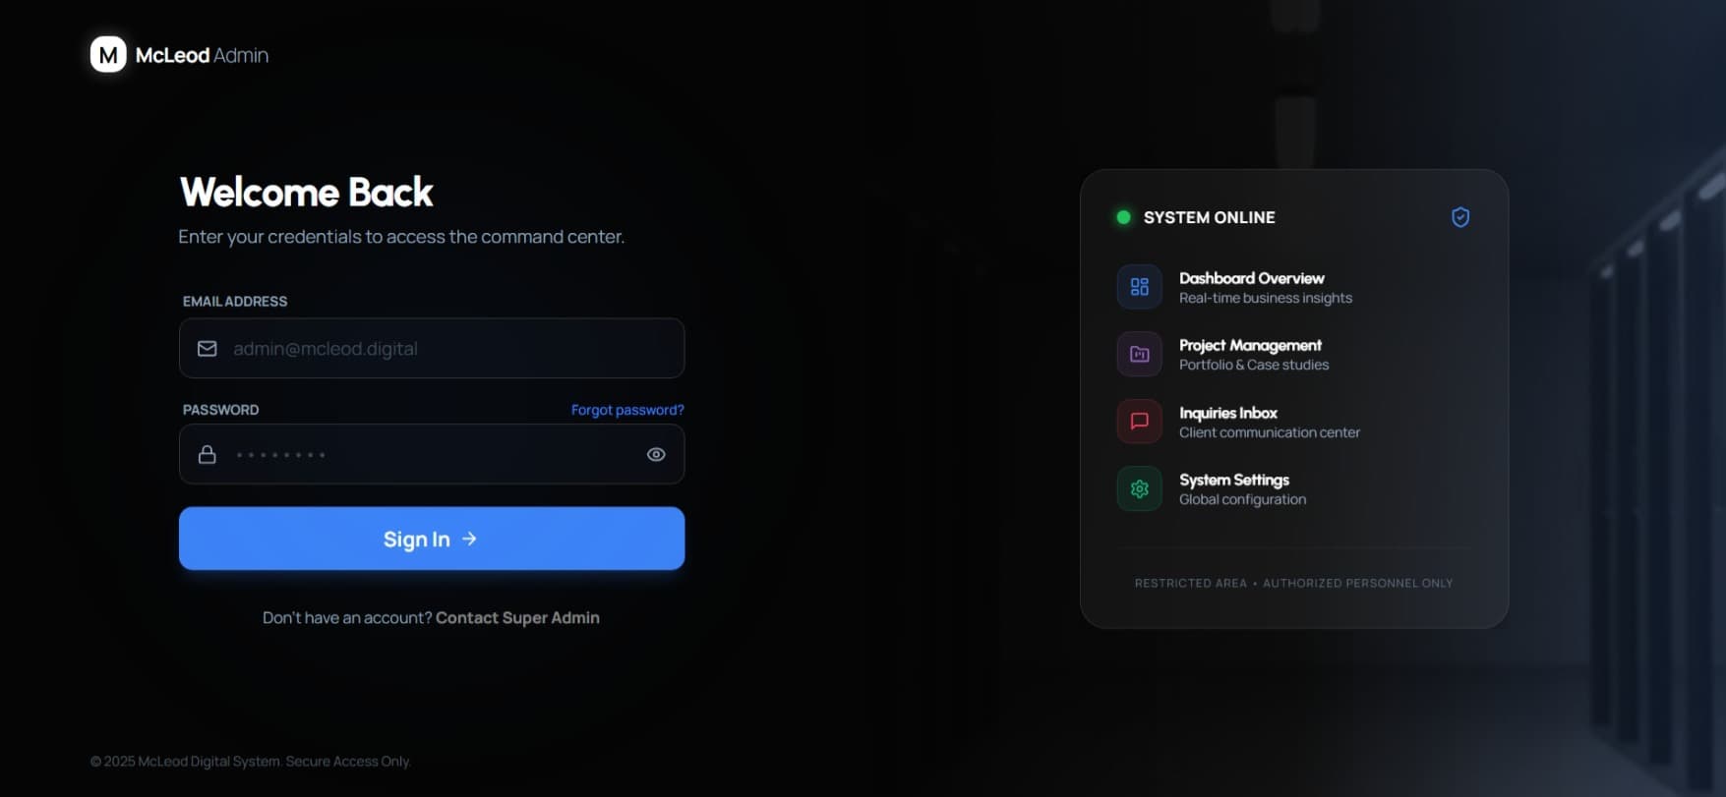Click the McLeod M logo icon
The width and height of the screenshot is (1726, 797).
coord(108,55)
